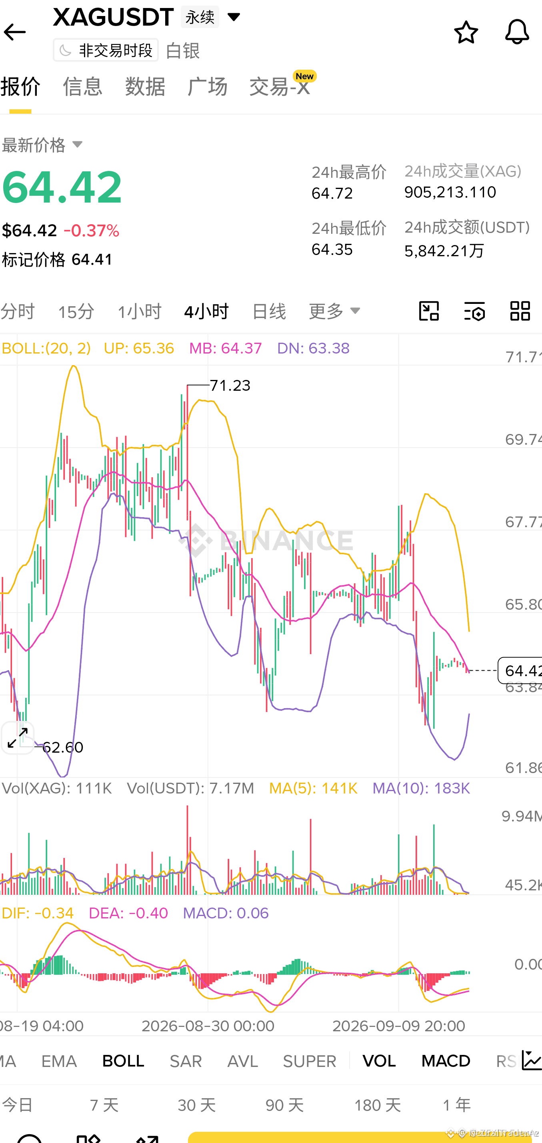Select the 日线 timeframe

pyautogui.click(x=268, y=311)
